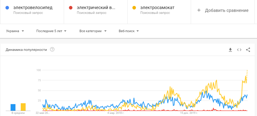Viewport: 257px width, 116px height.
Task: Select the электрический в... search term
Action: (96, 8)
